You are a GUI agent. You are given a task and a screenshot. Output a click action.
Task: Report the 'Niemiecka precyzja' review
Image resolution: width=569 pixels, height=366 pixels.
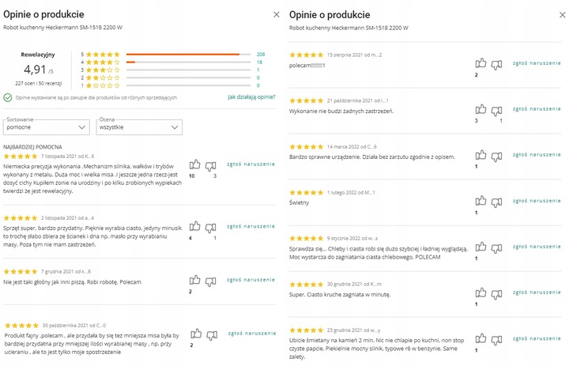pos(251,164)
